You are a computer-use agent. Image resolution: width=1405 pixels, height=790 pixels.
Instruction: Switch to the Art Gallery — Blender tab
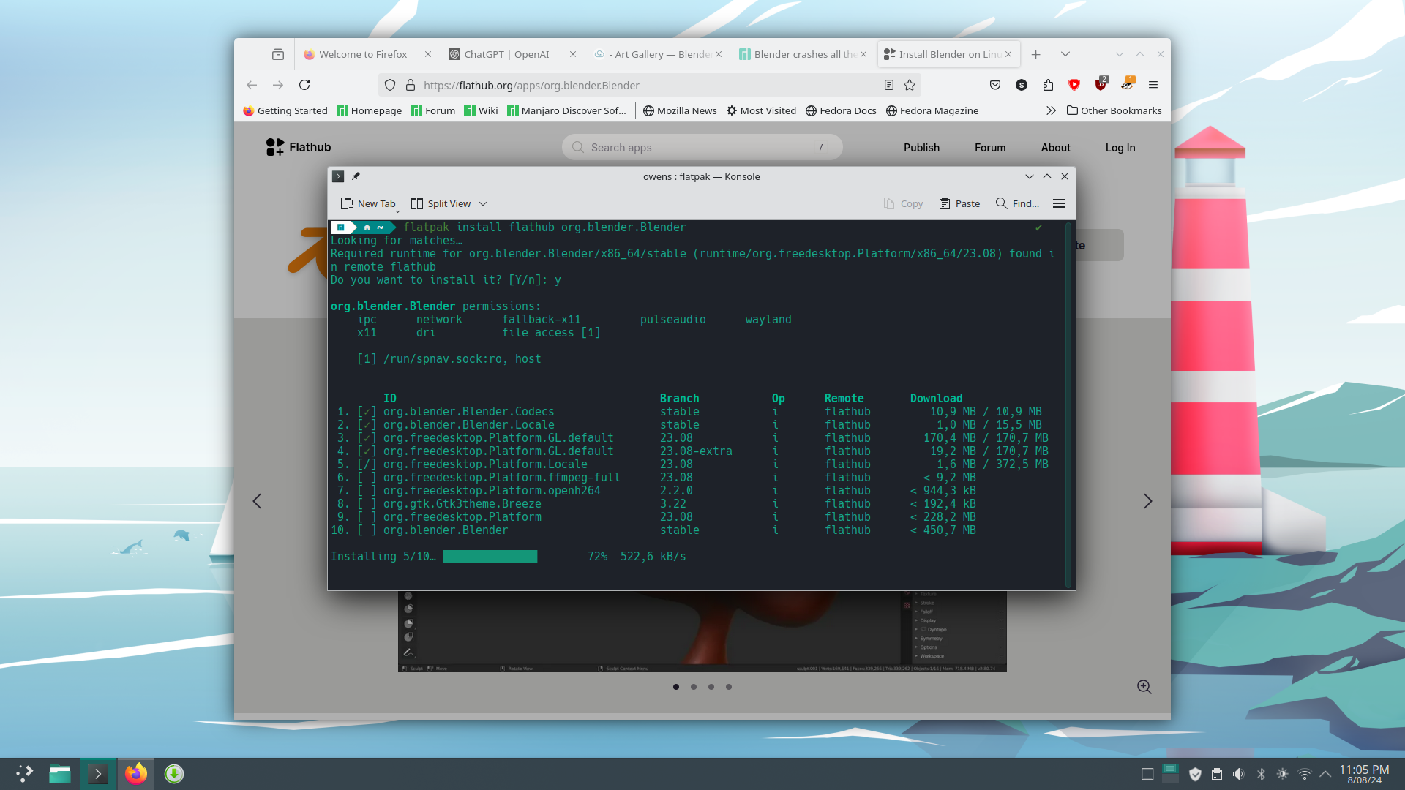click(x=657, y=54)
